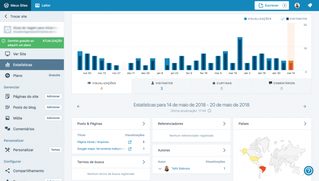The image size is (319, 181).
Task: Open external link for Página inicial / Arquivos
Action: (x=130, y=142)
